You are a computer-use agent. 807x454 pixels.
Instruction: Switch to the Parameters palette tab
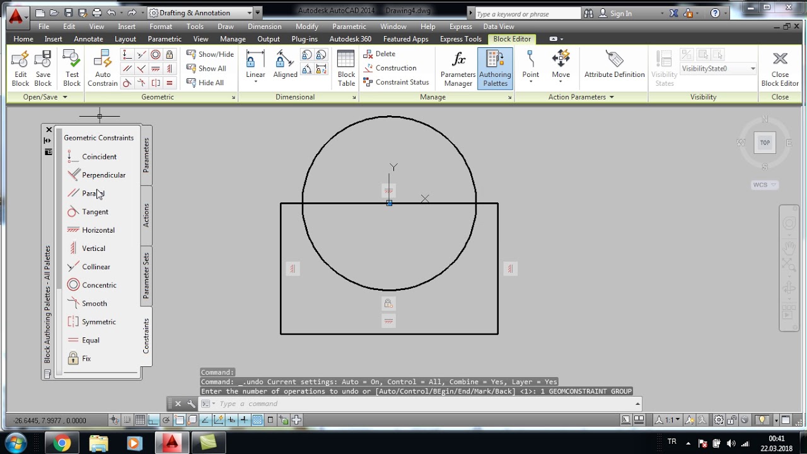pyautogui.click(x=146, y=155)
